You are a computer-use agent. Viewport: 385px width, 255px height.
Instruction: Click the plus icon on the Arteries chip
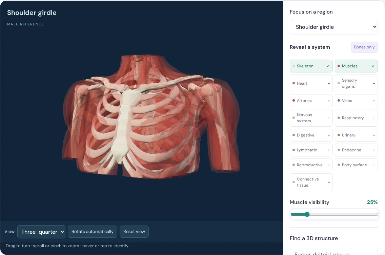tap(329, 101)
